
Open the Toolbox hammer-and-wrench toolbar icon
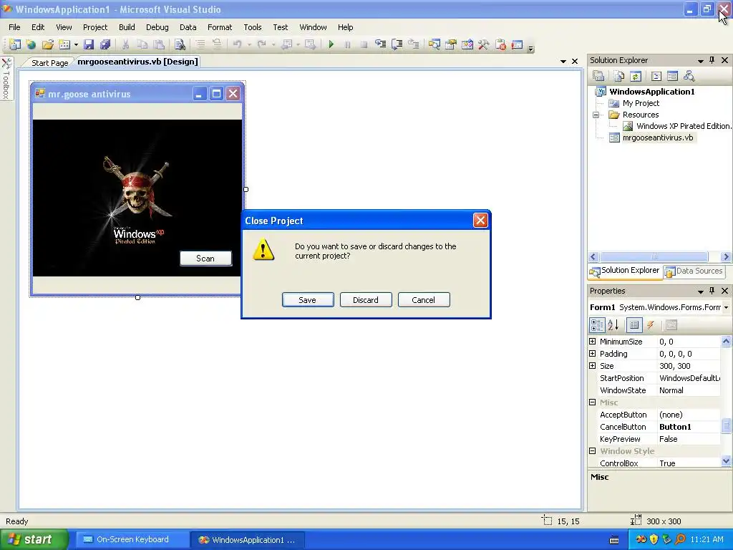coord(483,44)
